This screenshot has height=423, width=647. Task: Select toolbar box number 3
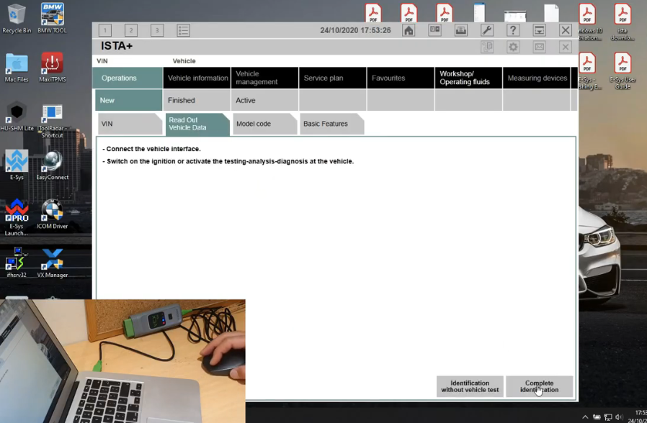[x=157, y=30]
